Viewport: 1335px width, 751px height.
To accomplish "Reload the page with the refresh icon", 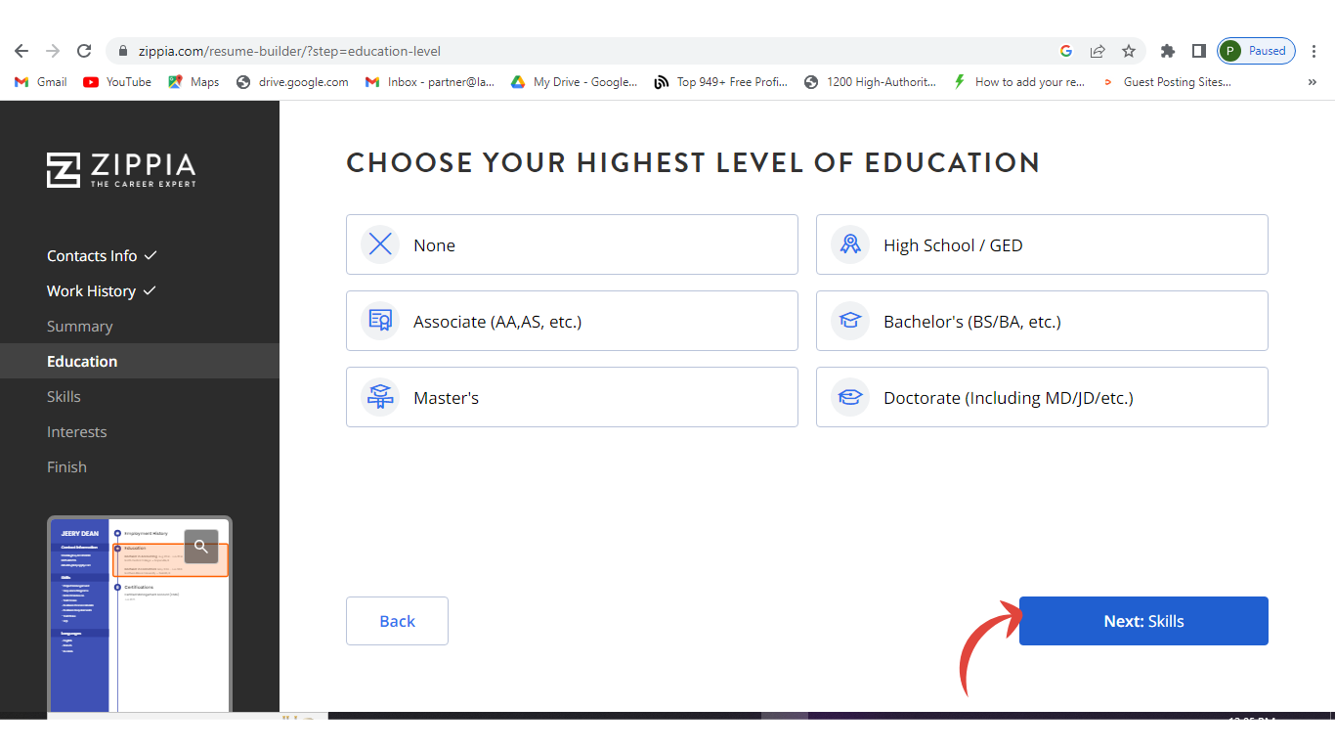I will [x=84, y=51].
